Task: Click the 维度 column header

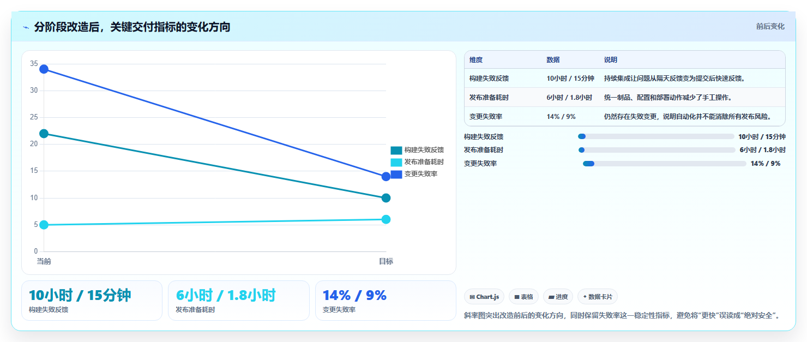Action: [x=476, y=60]
